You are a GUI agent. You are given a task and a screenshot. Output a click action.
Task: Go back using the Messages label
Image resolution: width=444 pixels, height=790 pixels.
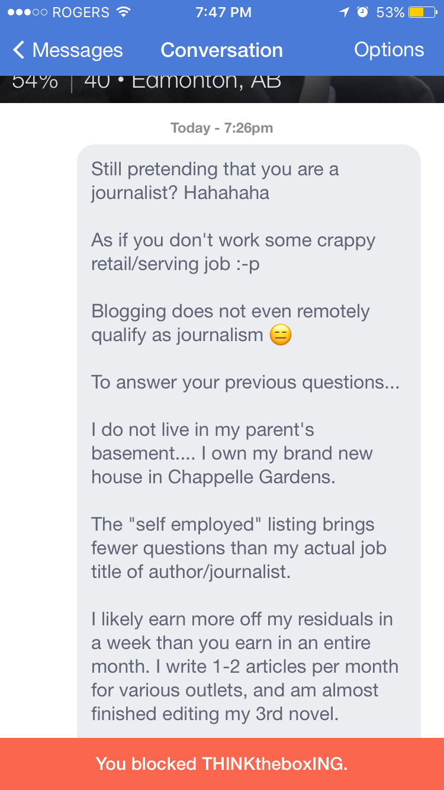pyautogui.click(x=77, y=50)
